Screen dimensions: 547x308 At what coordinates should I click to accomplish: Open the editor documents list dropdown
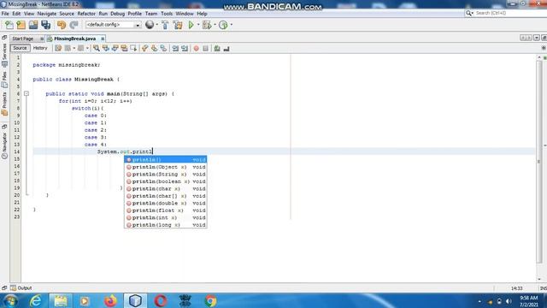pyautogui.click(x=537, y=38)
